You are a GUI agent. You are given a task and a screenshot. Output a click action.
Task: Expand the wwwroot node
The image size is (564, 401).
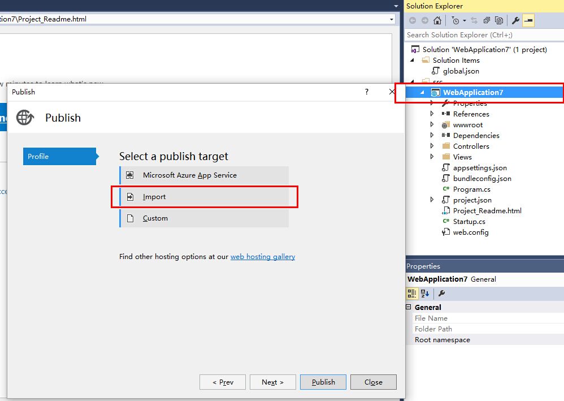click(432, 124)
